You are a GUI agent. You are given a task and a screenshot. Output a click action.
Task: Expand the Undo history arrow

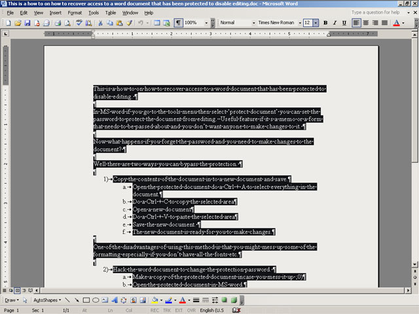(x=147, y=23)
